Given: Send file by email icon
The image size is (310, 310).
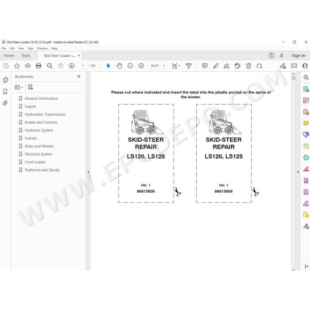Looking at the screenshot, I should click(294, 66).
